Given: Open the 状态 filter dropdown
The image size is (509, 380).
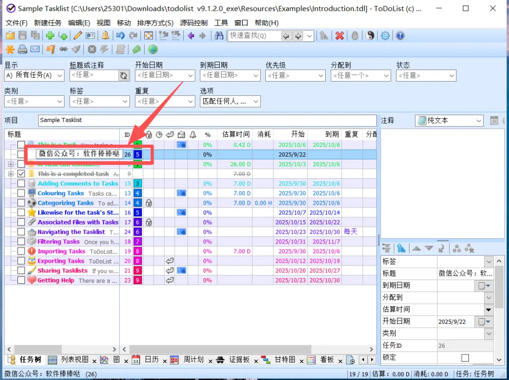Looking at the screenshot, I should [426, 75].
